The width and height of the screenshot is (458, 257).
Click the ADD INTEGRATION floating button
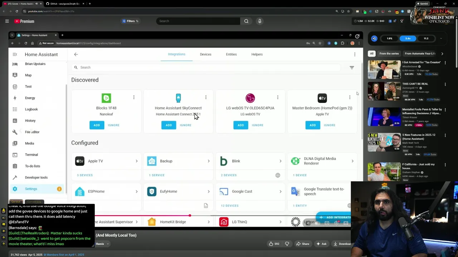pyautogui.click(x=333, y=217)
